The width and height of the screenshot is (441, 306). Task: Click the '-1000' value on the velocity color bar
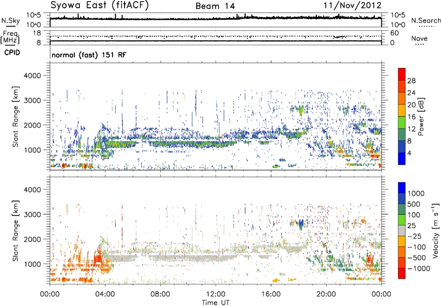click(419, 268)
